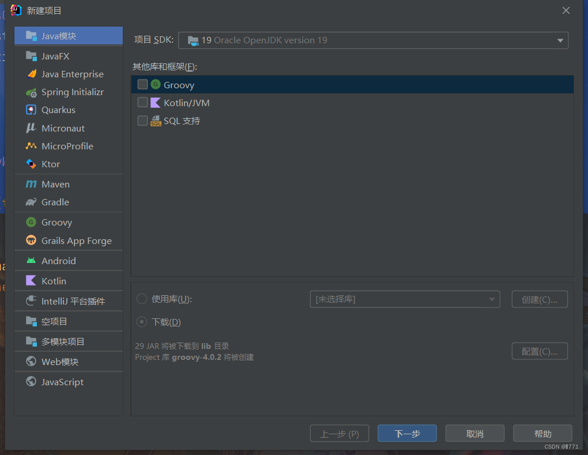This screenshot has height=455, width=588.
Task: Choose Ktor project type
Action: 69,164
